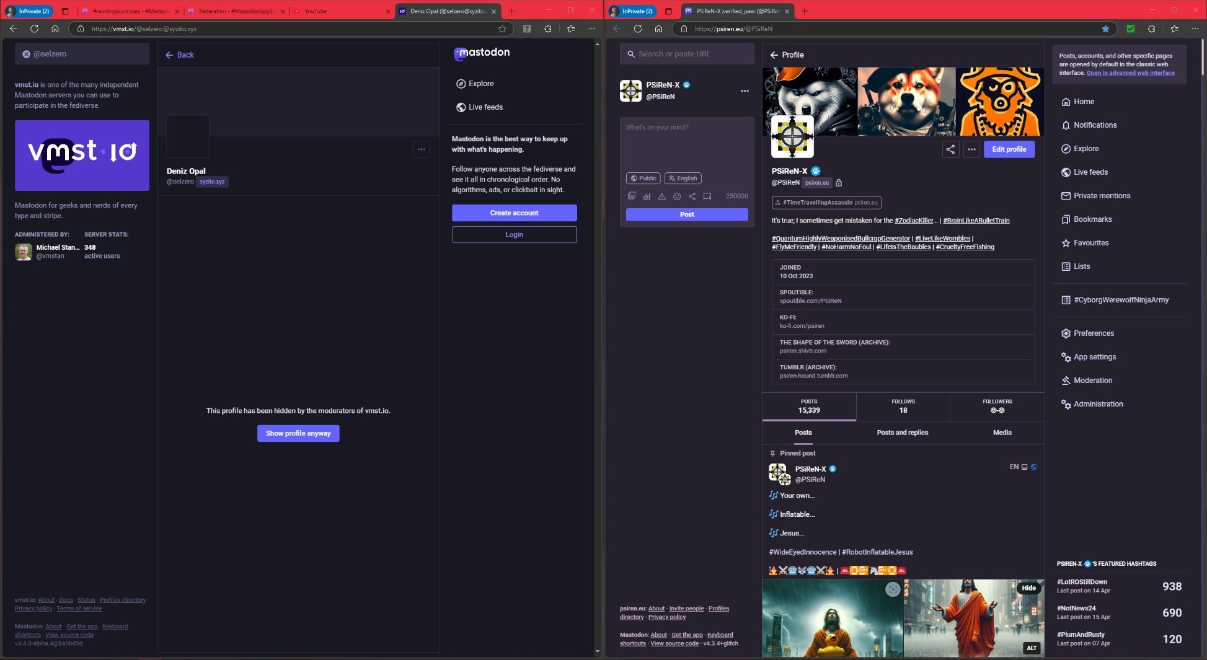Open the vmst.io Terms of service link
This screenshot has height=660, width=1207.
tap(79, 609)
